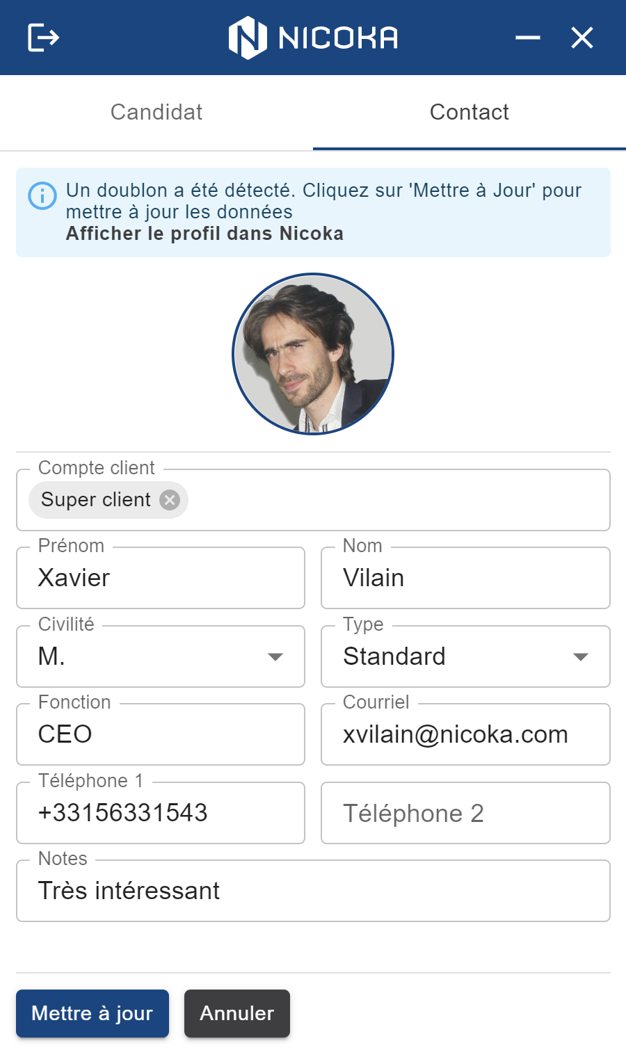Focus the Prénom field containing Xavier
The height and width of the screenshot is (1057, 626).
coord(161,578)
